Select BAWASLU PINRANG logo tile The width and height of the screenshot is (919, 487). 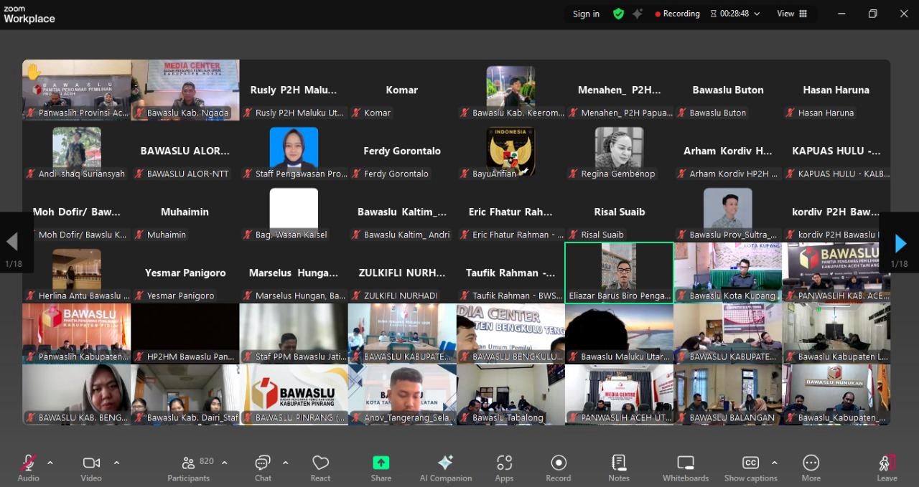294,394
